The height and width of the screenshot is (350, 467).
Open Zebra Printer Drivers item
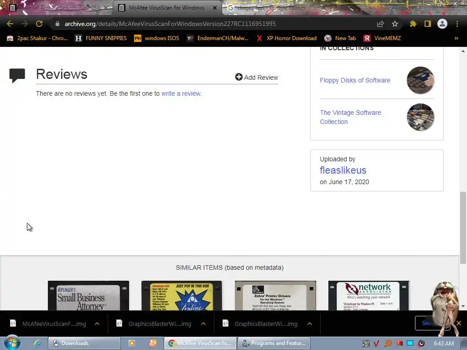click(x=275, y=295)
